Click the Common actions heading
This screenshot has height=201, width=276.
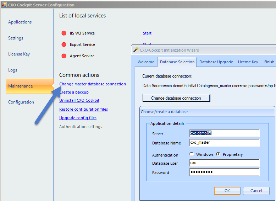tap(79, 75)
